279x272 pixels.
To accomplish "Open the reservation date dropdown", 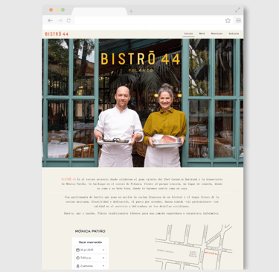I will coord(90,250).
